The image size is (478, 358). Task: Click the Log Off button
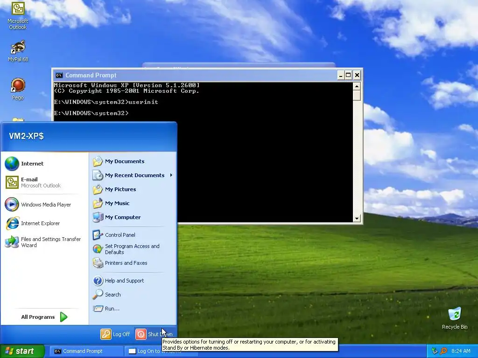point(115,334)
